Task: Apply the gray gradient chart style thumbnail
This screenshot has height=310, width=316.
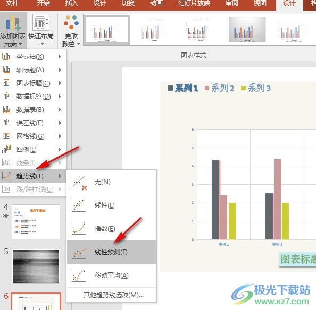Action: 247,30
